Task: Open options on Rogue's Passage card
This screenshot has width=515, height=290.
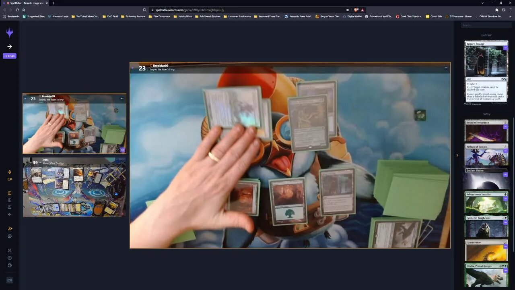Action: coord(506,48)
